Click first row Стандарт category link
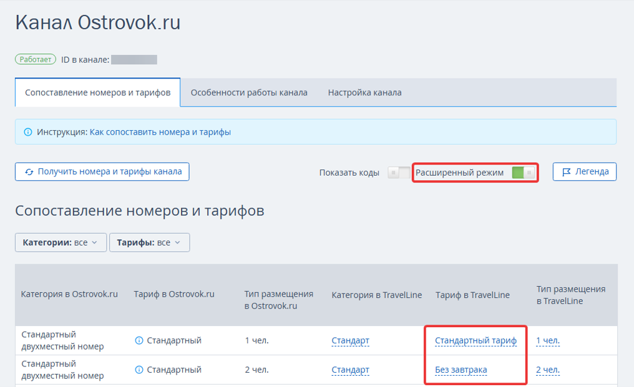The width and height of the screenshot is (634, 387). 350,341
